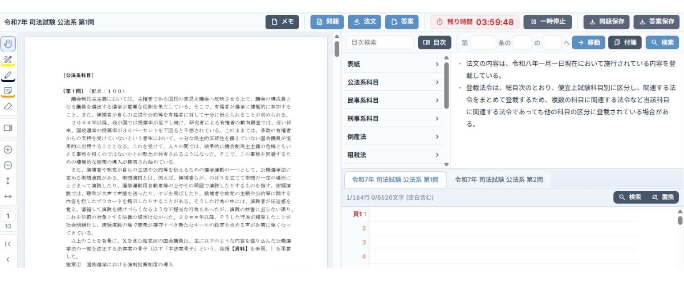Toggle the 問題 panel button
The image size is (684, 286).
[327, 22]
